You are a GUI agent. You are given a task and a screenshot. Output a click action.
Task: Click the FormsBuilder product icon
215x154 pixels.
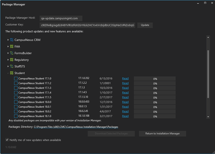12,53
